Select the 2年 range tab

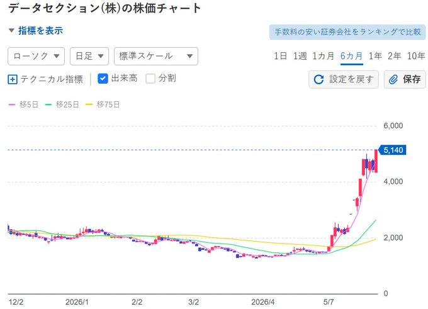[x=395, y=56]
